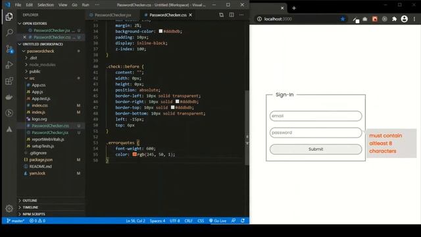Open the Run and Debug view
Image resolution: width=421 pixels, height=237 pixels.
tap(9, 65)
